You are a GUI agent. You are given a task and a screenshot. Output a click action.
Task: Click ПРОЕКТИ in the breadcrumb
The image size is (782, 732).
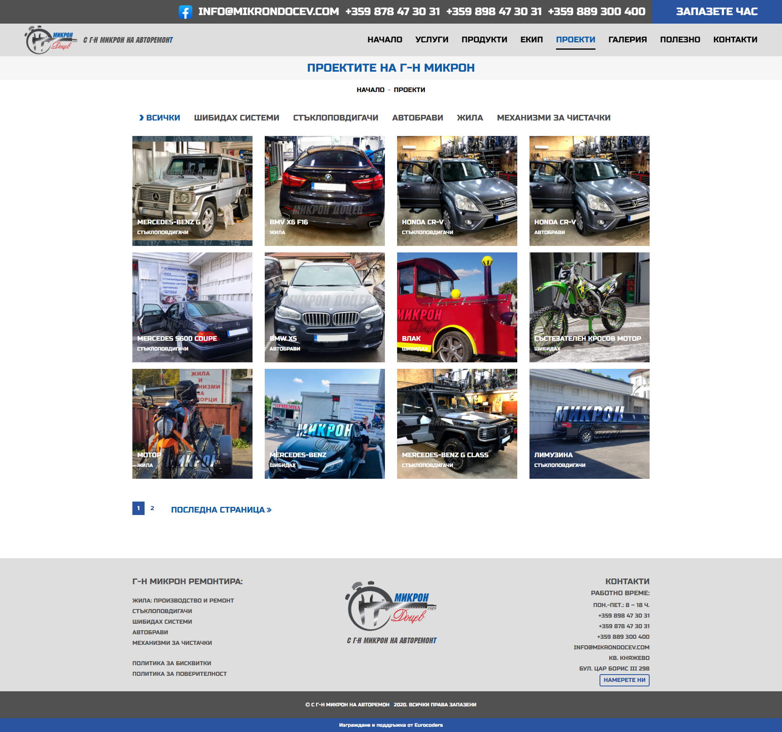(409, 90)
